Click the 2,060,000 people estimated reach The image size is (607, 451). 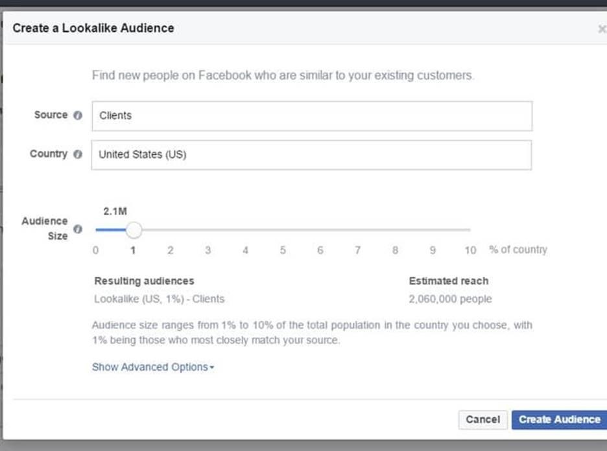[450, 299]
